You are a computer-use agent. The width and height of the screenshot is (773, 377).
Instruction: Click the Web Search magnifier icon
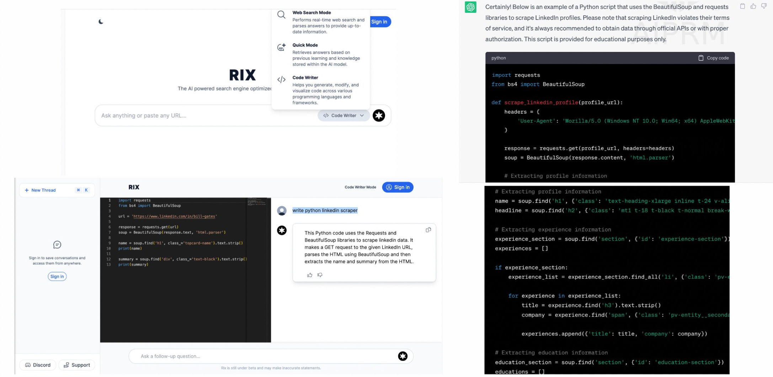click(281, 15)
